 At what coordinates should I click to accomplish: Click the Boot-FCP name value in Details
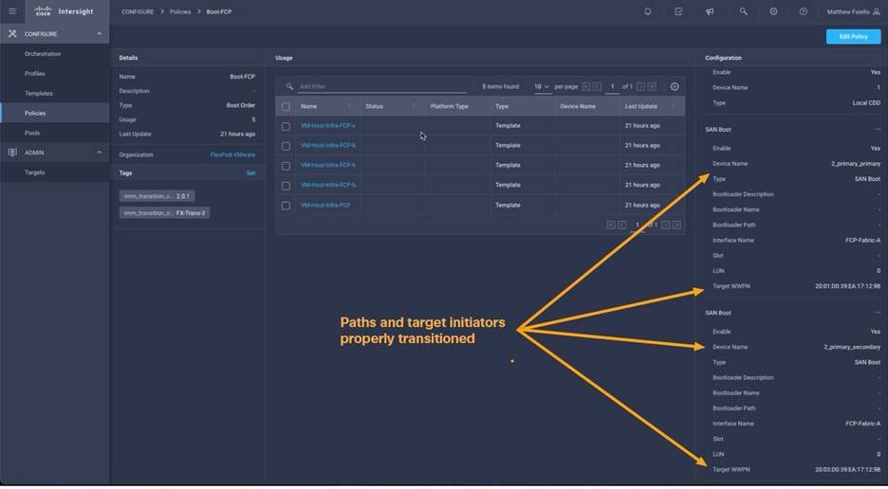242,77
